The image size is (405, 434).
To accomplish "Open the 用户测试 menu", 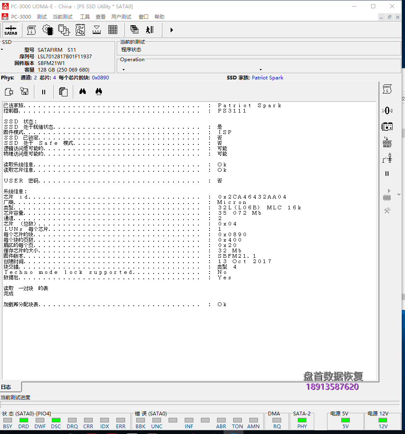I will tap(121, 17).
